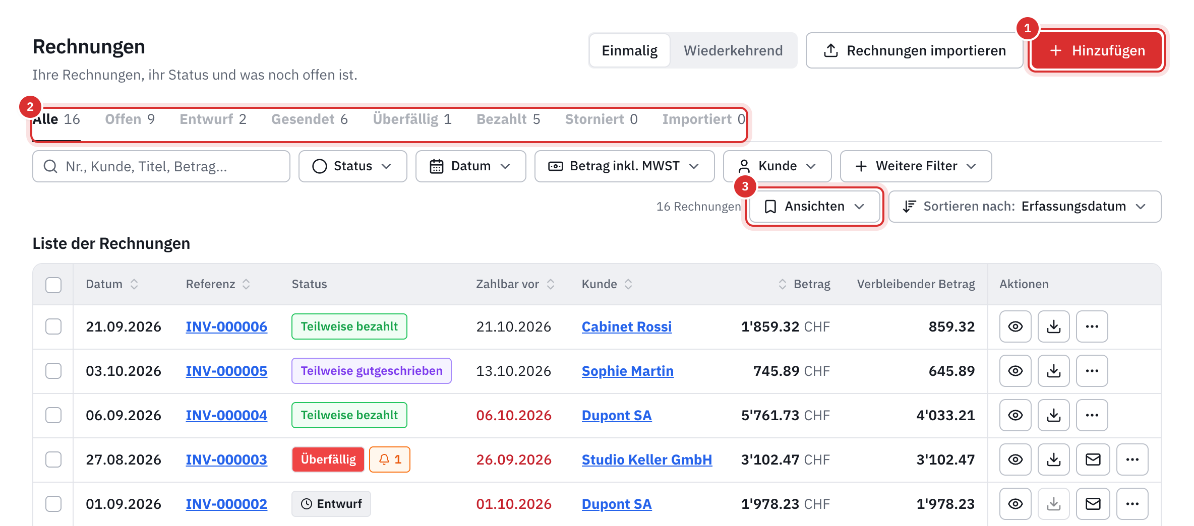Open the Ansichten dropdown

(x=814, y=207)
